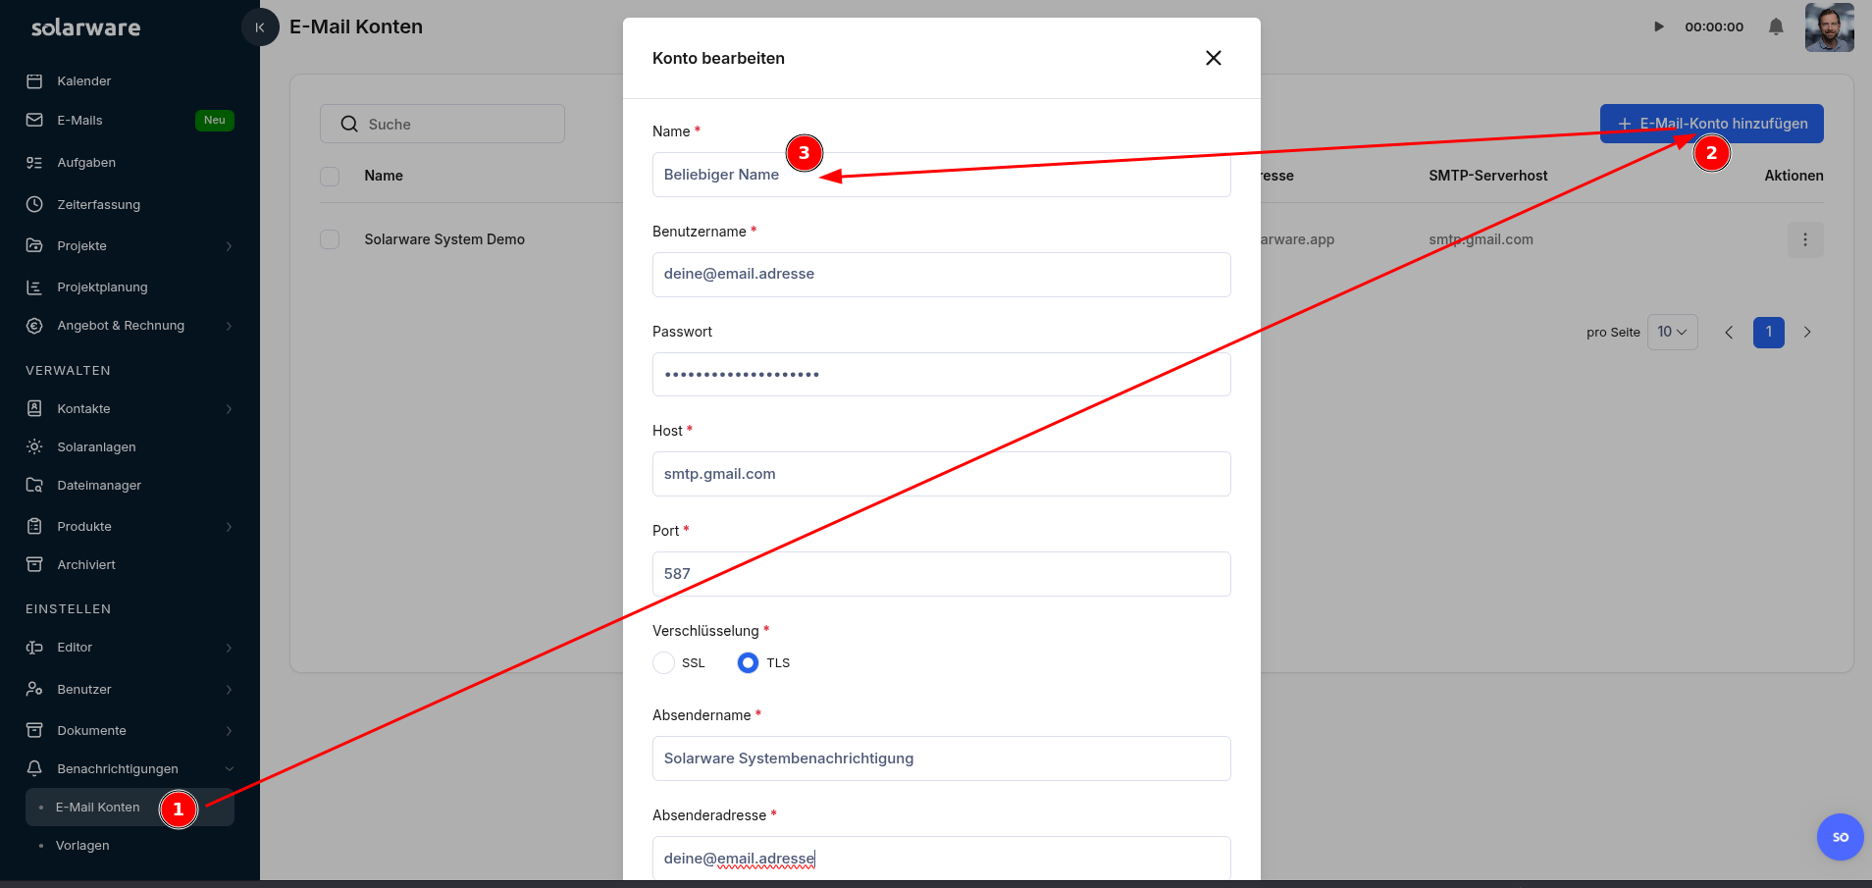Click the Zeiterfassung clock icon

tap(34, 204)
